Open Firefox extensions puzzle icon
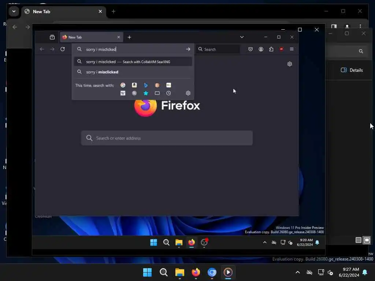 (x=271, y=49)
